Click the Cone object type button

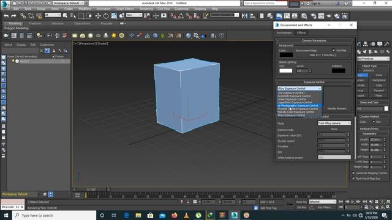tap(379, 75)
